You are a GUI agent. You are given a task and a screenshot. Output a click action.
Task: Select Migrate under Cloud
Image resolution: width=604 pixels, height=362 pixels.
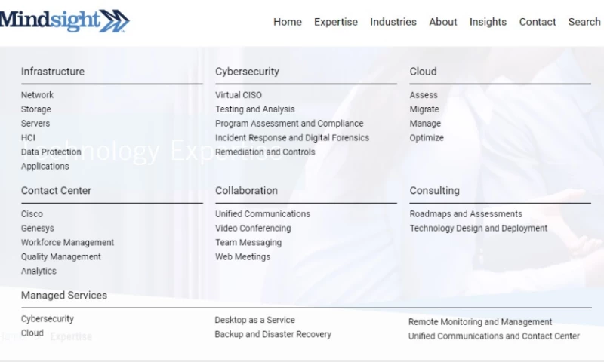point(424,109)
